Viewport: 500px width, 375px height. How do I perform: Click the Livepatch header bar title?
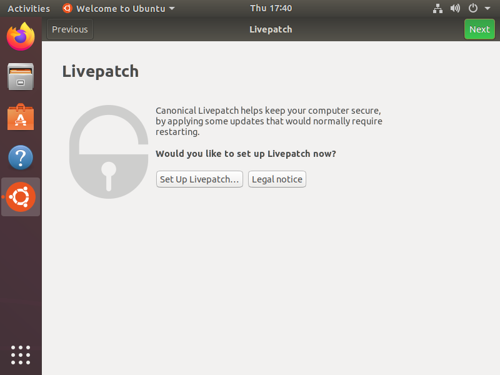[271, 29]
